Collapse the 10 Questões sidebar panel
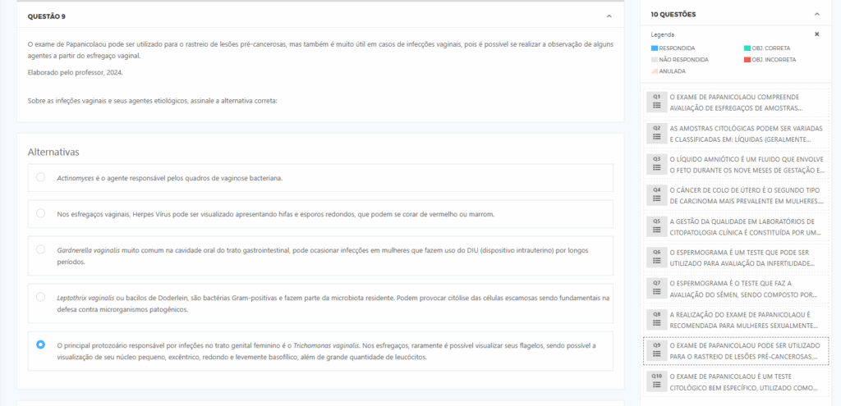 point(816,14)
